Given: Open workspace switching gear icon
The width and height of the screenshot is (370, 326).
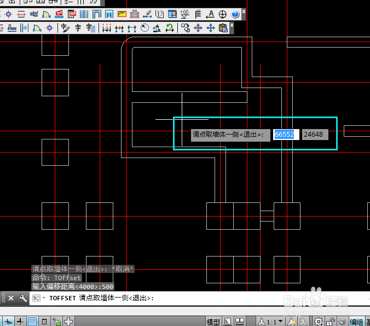Looking at the screenshot, I should [x=319, y=322].
